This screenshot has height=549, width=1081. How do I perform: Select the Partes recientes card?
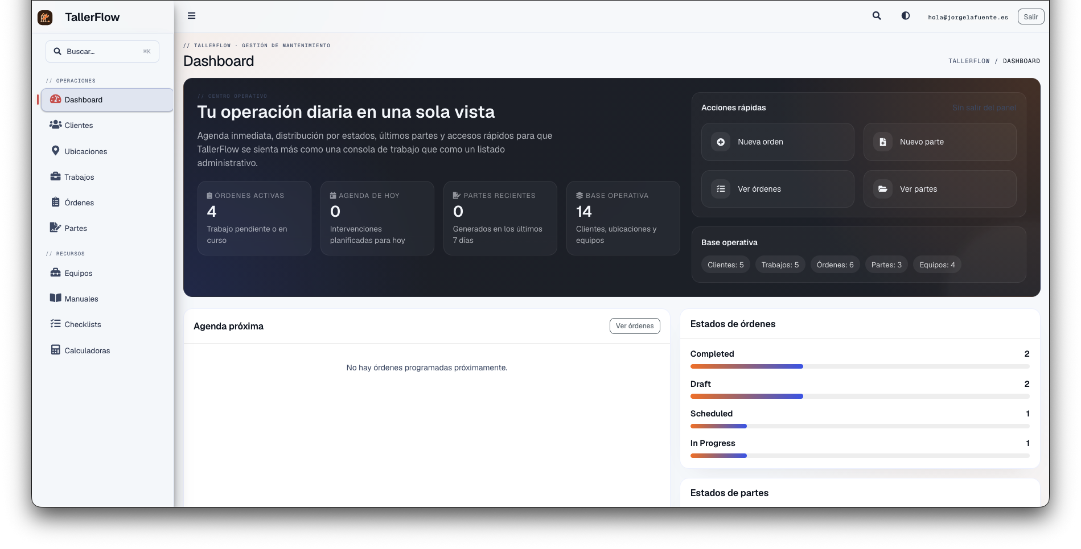pos(500,218)
